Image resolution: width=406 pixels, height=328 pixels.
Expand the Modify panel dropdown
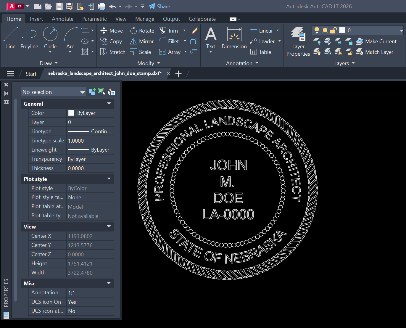point(149,63)
